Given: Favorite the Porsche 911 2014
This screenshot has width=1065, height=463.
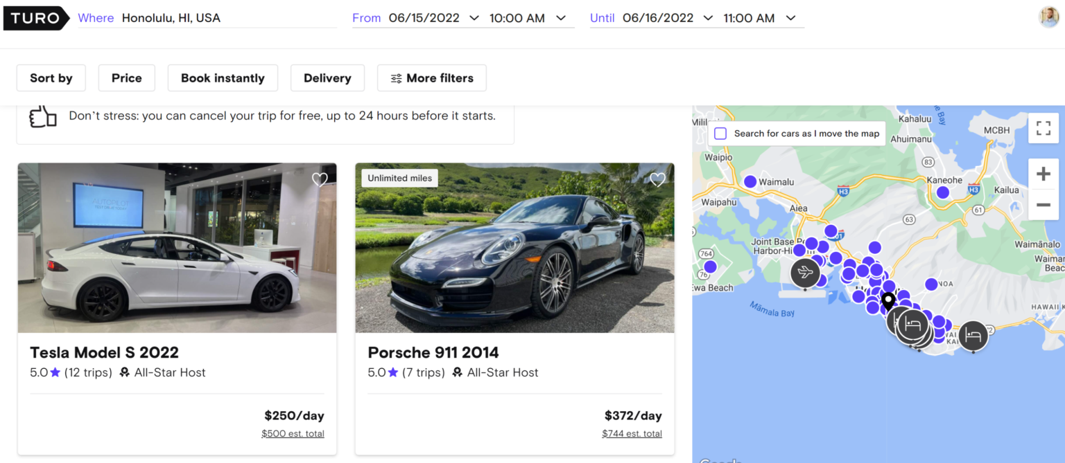Looking at the screenshot, I should tap(657, 179).
